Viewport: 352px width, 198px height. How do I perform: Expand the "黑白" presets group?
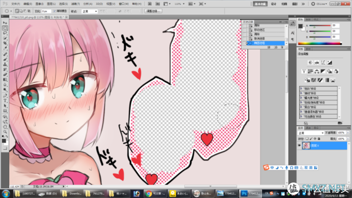pos(301,107)
